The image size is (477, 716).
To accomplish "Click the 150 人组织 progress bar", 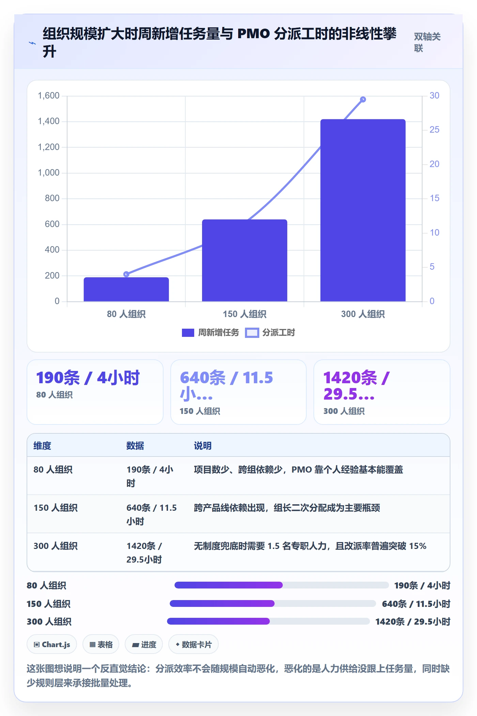I will pyautogui.click(x=273, y=603).
